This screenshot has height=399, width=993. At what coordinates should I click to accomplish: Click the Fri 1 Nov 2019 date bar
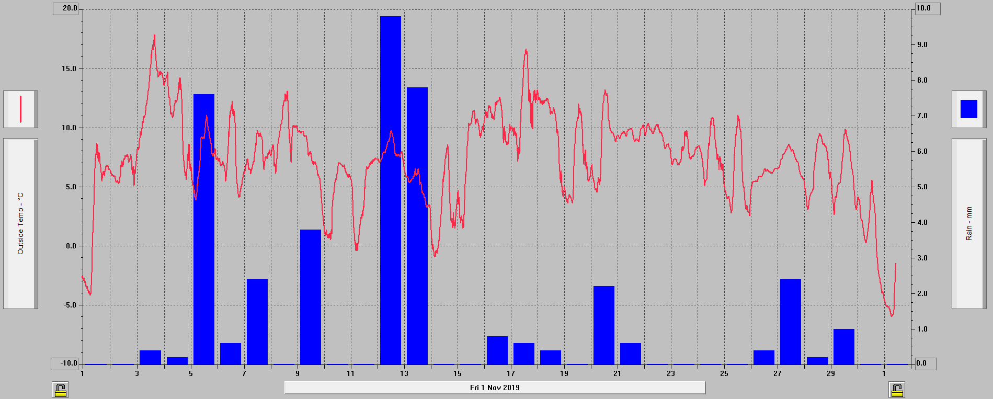pyautogui.click(x=495, y=387)
